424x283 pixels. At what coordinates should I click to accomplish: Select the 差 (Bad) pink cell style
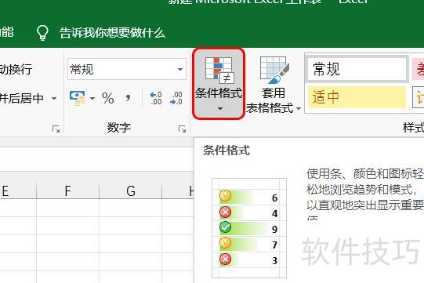pyautogui.click(x=419, y=69)
